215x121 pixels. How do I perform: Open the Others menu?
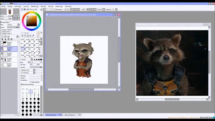[68, 6]
